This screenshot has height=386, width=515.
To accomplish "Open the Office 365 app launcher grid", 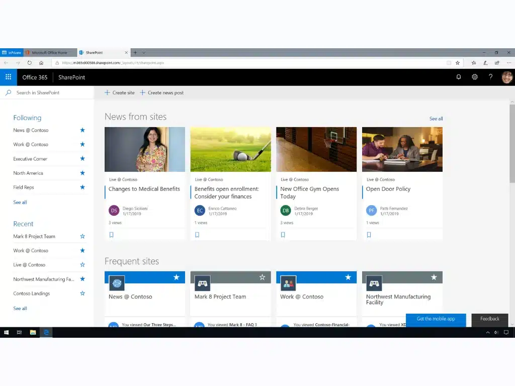I will [x=8, y=77].
